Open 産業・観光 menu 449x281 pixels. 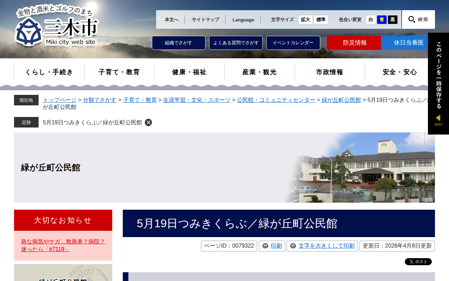(260, 72)
